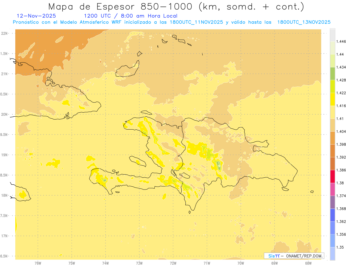Click the "70W" longitude label

[240, 263]
